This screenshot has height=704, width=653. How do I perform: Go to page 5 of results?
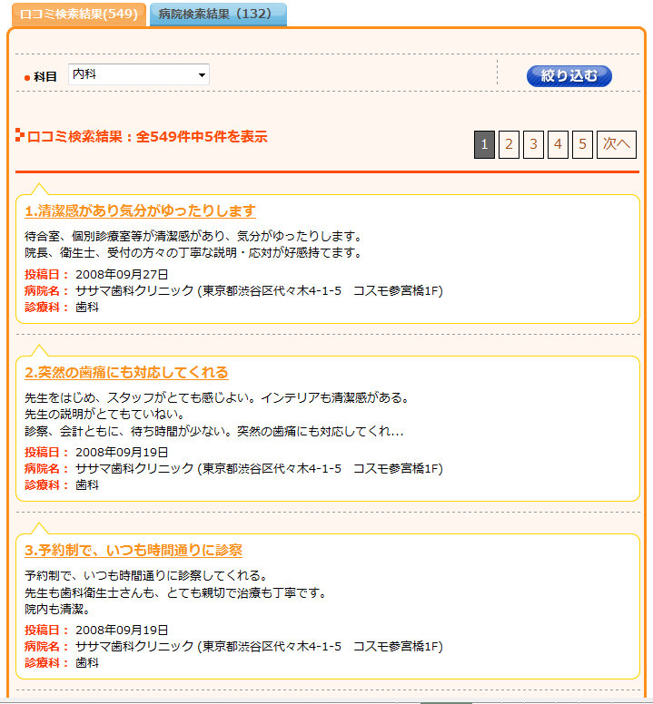pos(582,144)
